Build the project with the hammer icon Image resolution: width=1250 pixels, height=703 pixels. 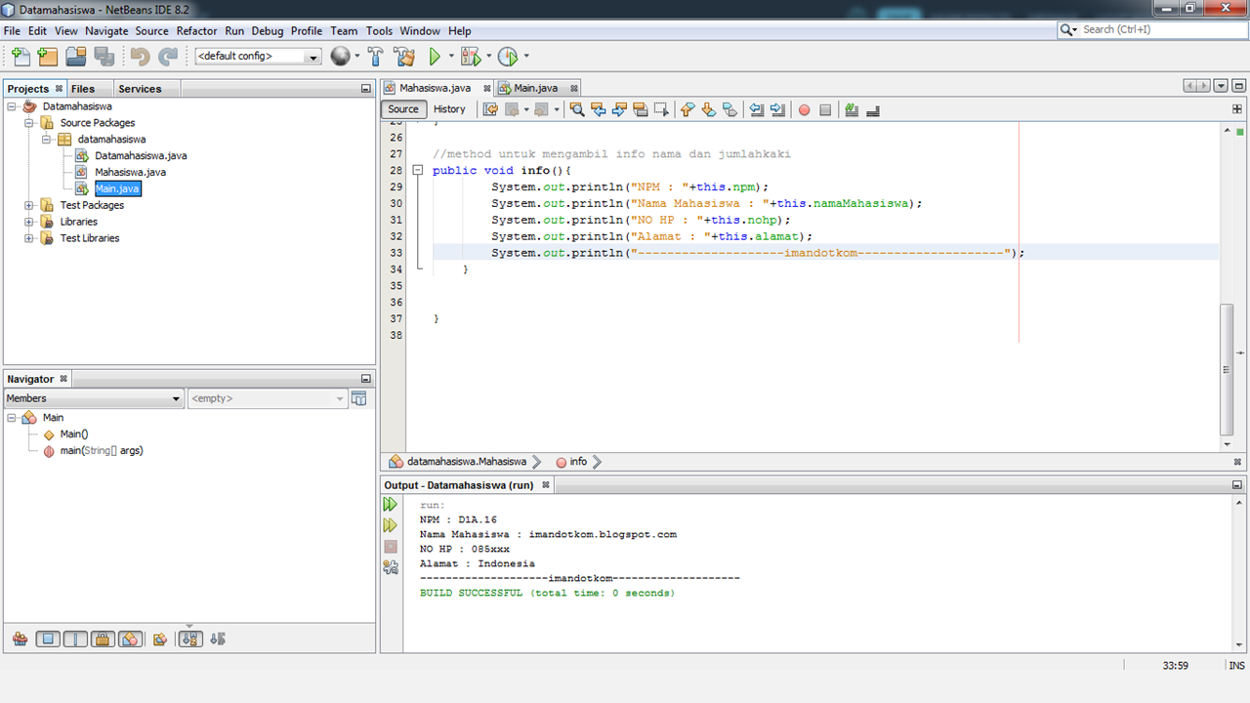(x=376, y=56)
